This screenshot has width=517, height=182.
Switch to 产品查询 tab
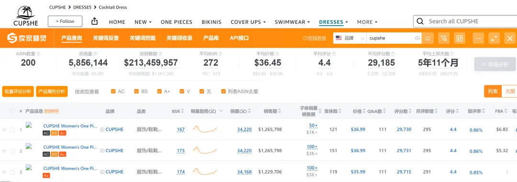(x=71, y=38)
